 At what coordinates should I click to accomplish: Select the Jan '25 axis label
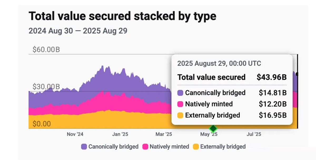point(120,134)
